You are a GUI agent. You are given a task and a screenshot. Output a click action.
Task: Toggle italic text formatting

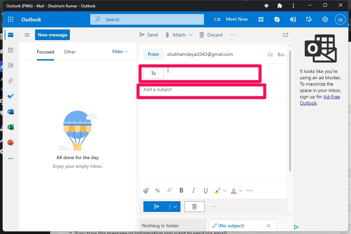(194, 191)
